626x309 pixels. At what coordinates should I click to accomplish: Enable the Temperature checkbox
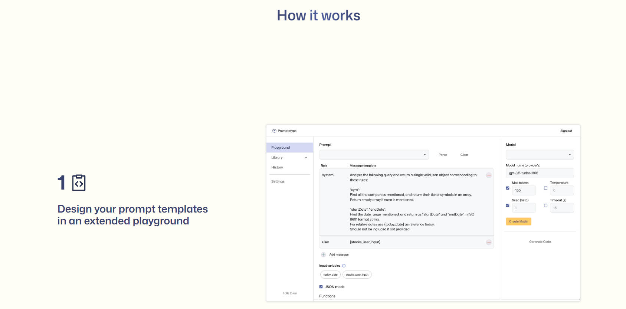(545, 188)
